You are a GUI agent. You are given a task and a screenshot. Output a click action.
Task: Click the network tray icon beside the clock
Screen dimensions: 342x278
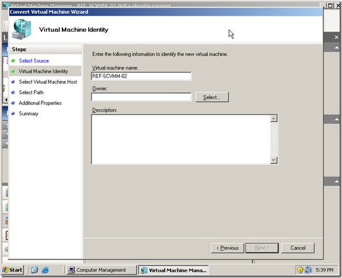[x=309, y=270]
